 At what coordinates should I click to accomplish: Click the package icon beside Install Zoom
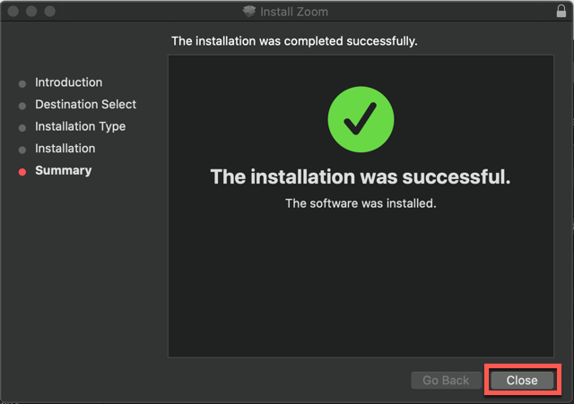249,12
